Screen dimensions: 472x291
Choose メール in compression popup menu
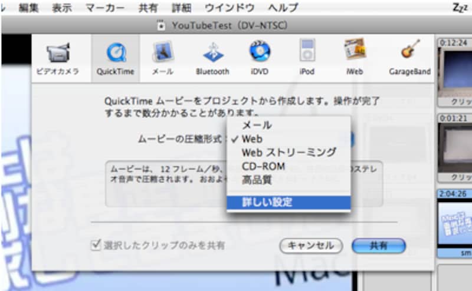click(x=289, y=125)
